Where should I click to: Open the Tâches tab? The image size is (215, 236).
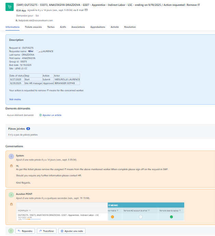[x=51, y=27]
